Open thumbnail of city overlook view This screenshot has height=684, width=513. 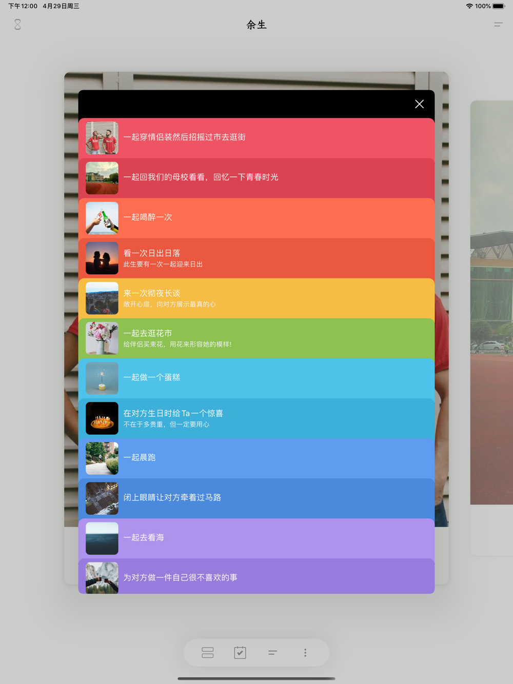[x=102, y=298]
